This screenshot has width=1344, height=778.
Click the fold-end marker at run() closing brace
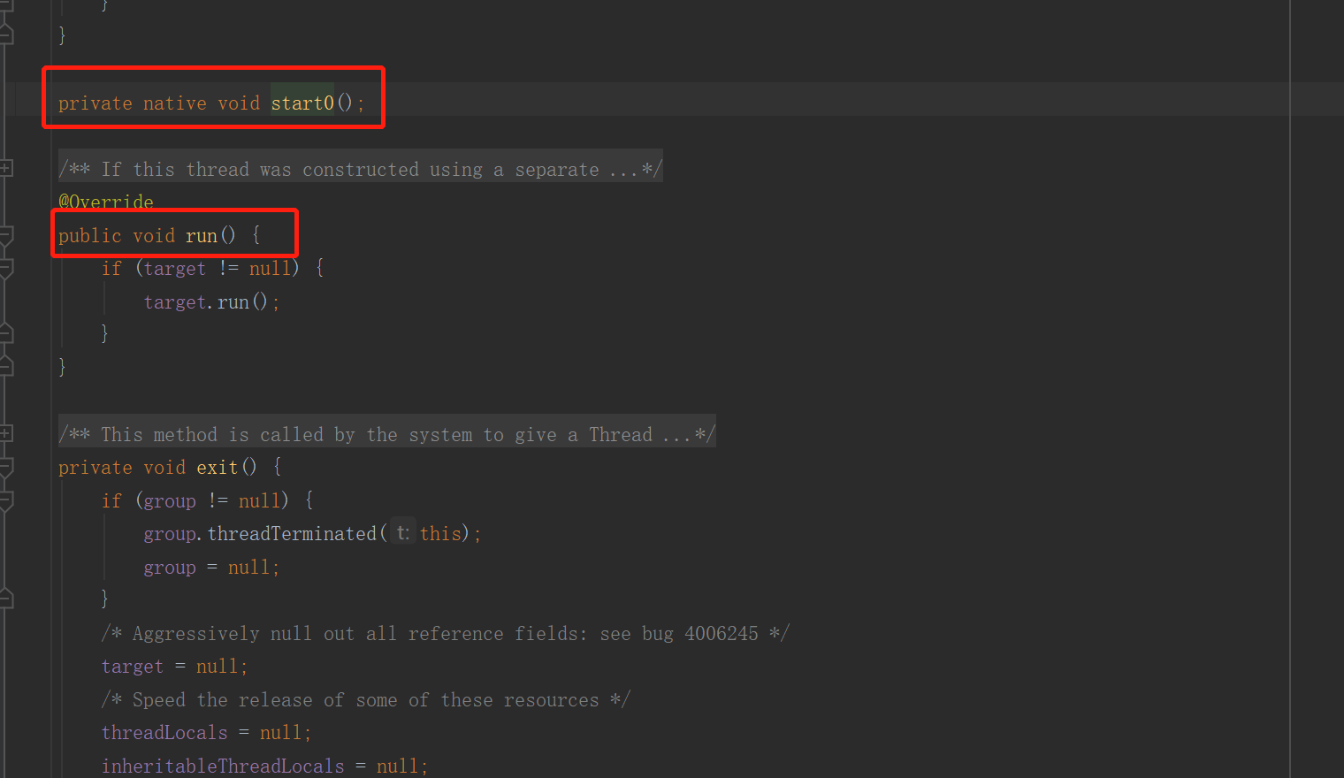(5, 366)
